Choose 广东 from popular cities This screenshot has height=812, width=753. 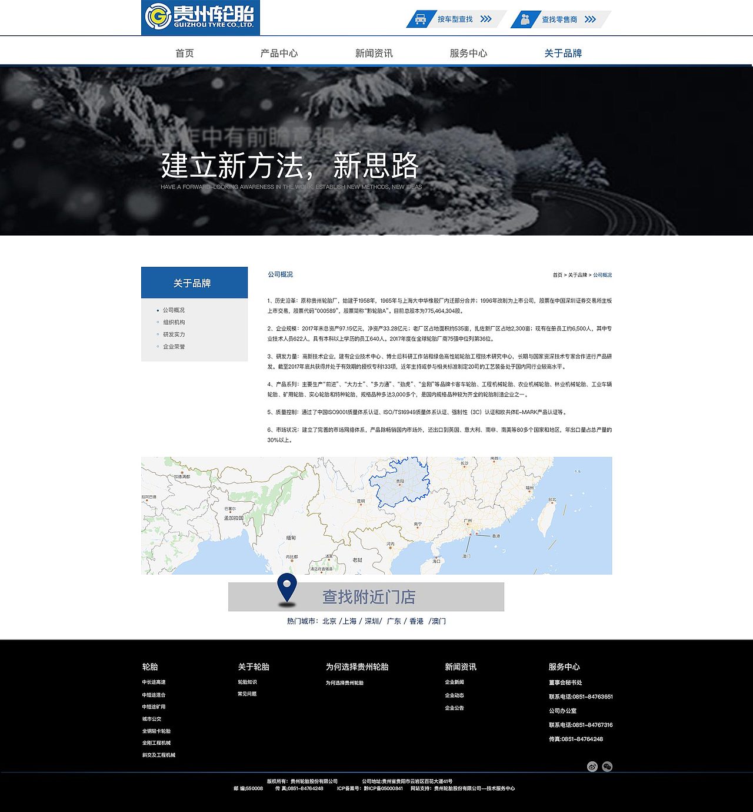coord(394,621)
